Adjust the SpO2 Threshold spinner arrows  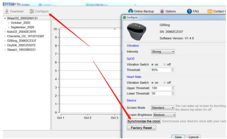[x=173, y=70]
